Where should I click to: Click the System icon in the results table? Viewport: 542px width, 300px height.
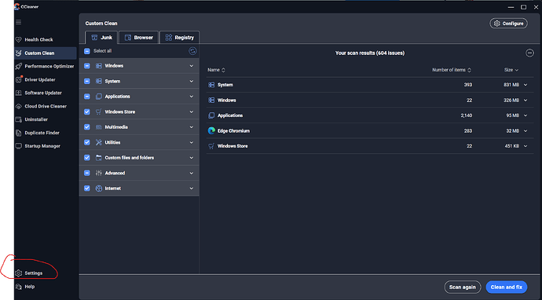(x=211, y=85)
